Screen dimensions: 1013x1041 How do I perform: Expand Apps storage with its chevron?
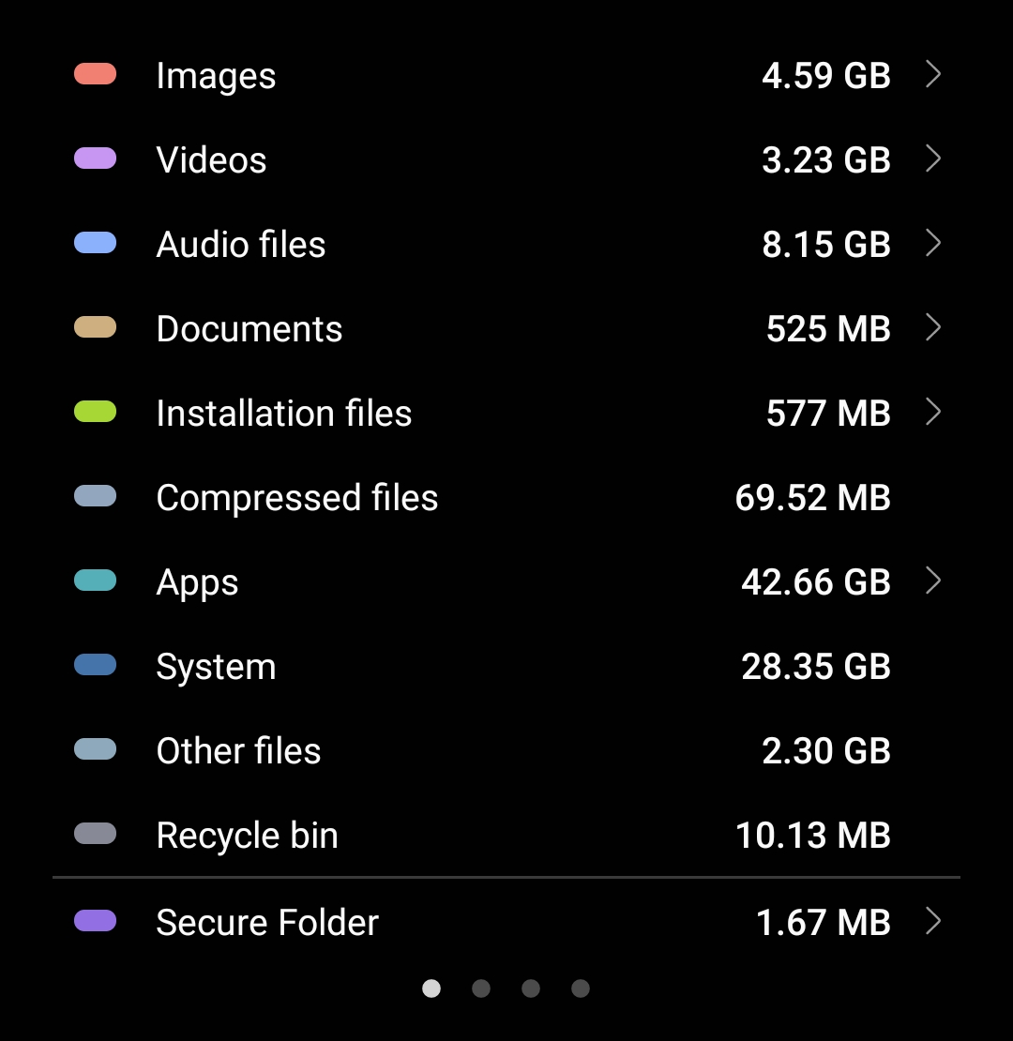(932, 581)
